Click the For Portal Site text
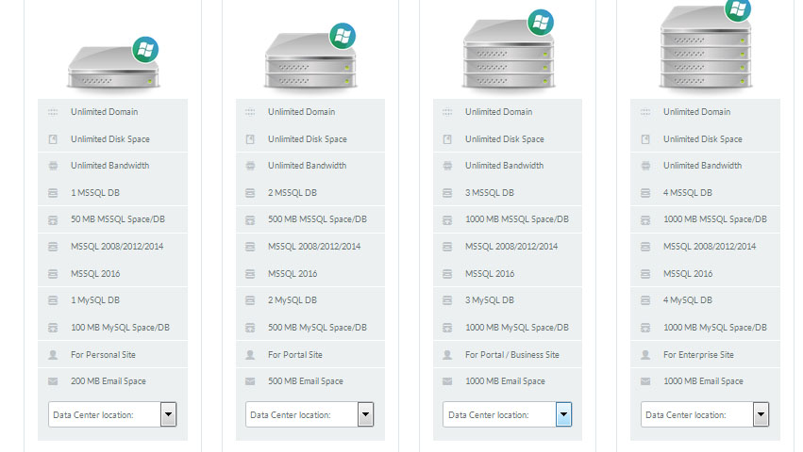The width and height of the screenshot is (803, 452). [295, 354]
